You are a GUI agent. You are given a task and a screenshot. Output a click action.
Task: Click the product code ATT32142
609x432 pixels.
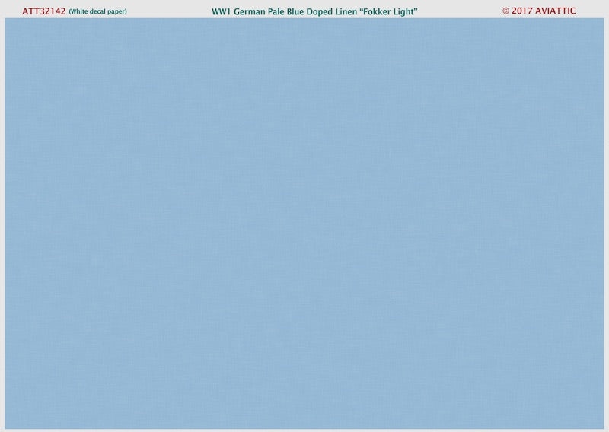point(44,11)
